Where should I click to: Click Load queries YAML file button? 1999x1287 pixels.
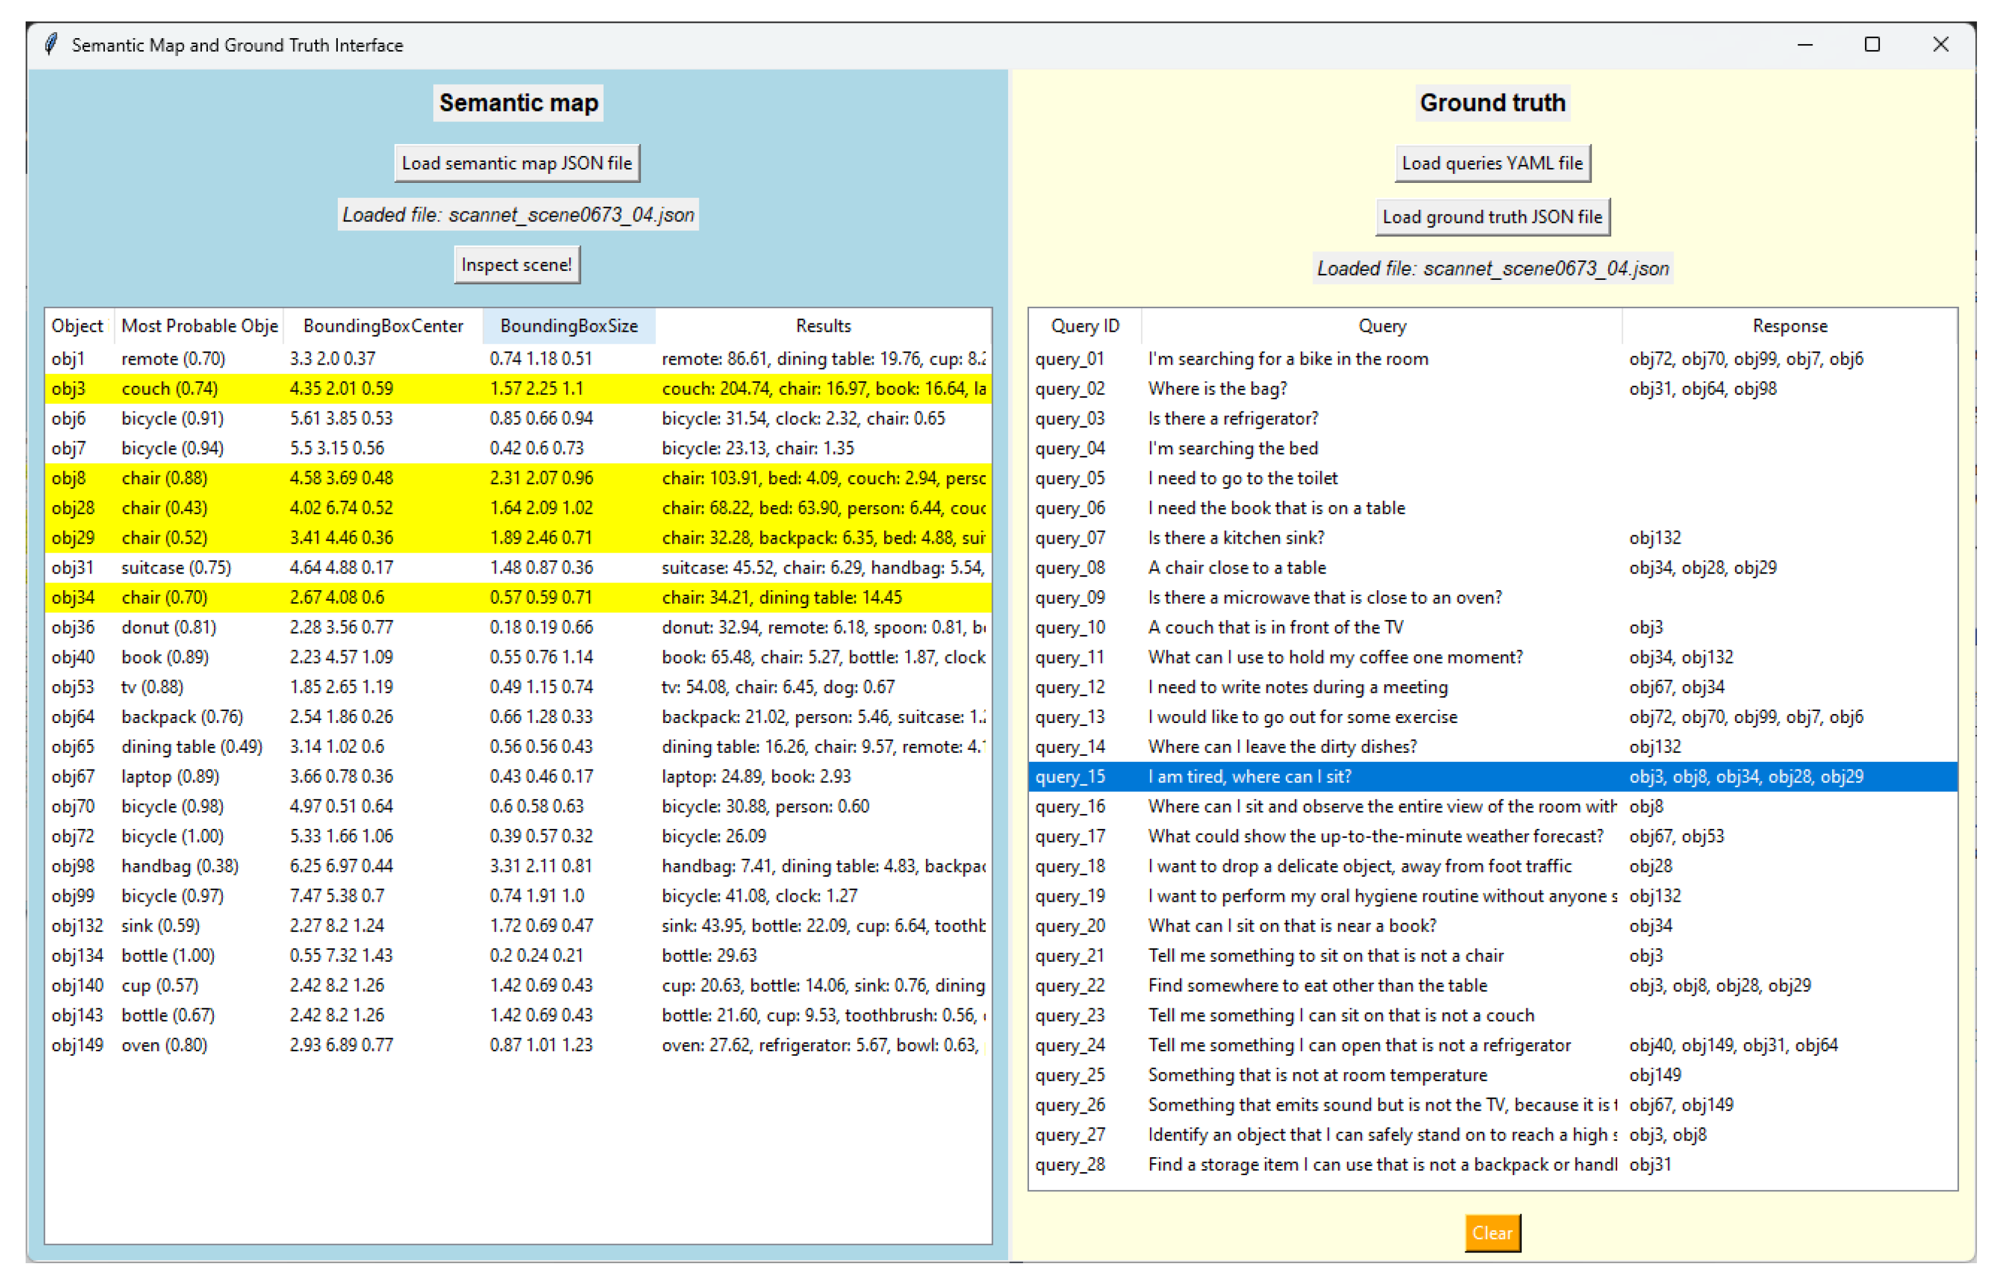(x=1491, y=163)
